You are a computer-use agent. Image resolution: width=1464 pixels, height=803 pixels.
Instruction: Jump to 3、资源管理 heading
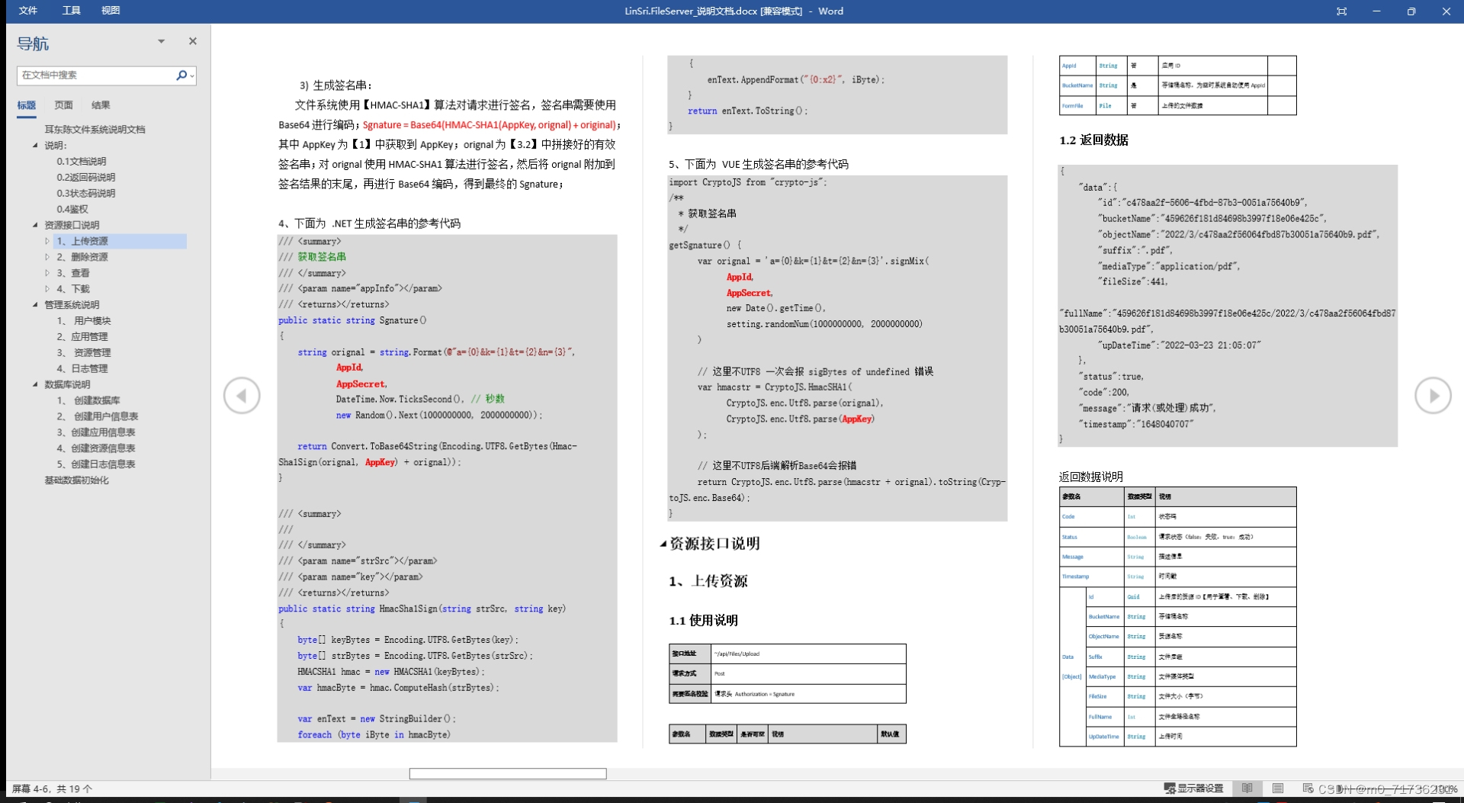[x=84, y=353]
